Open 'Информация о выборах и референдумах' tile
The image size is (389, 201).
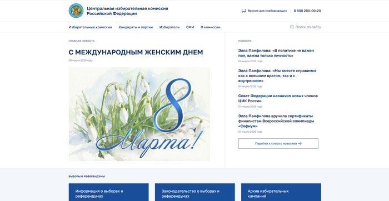109,192
